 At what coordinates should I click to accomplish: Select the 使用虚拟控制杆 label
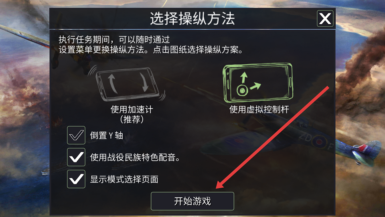coord(259,109)
